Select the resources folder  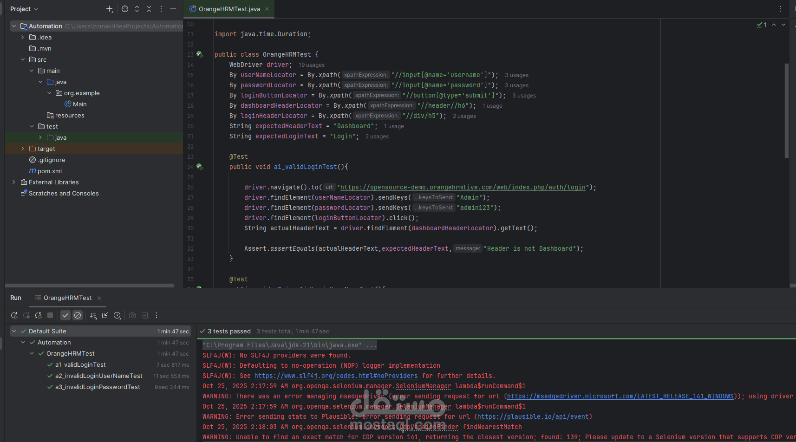(x=65, y=116)
